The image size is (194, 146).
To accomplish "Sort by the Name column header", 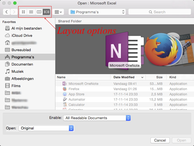I will pos(83,77).
